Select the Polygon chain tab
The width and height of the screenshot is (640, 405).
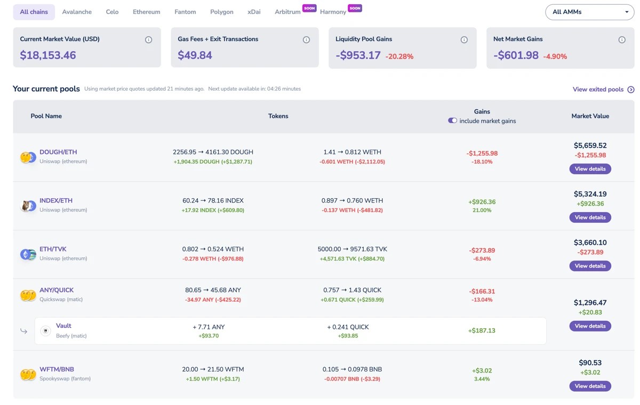point(221,12)
